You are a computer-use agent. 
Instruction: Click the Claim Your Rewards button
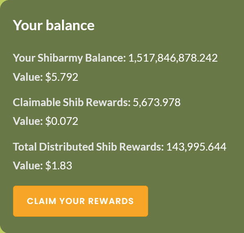pyautogui.click(x=80, y=201)
